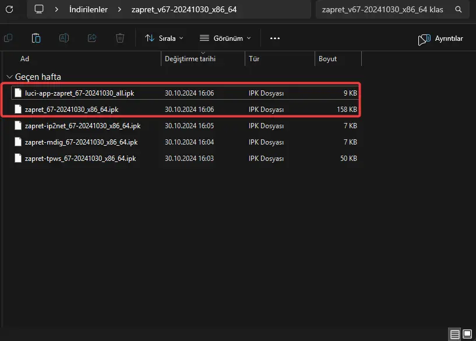Switch to details list view icon
The height and width of the screenshot is (341, 476).
(x=454, y=335)
